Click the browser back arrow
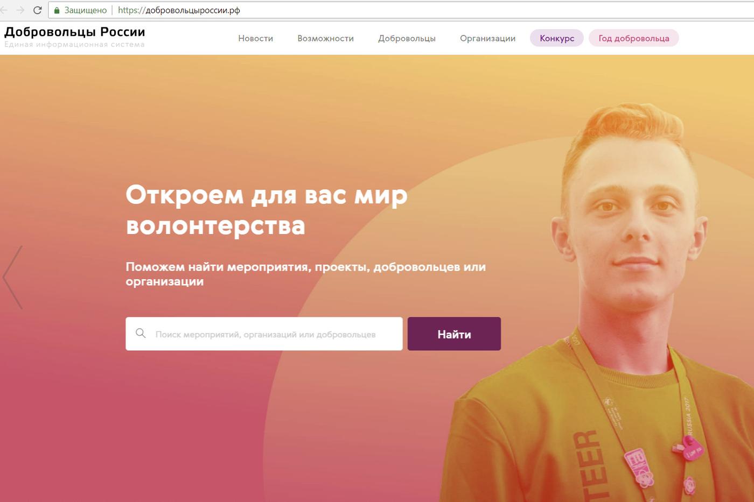The width and height of the screenshot is (754, 502). pyautogui.click(x=3, y=10)
